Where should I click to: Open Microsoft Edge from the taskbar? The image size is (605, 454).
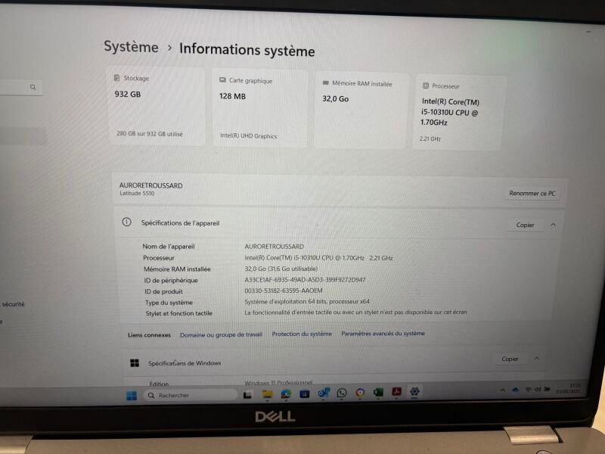(286, 393)
